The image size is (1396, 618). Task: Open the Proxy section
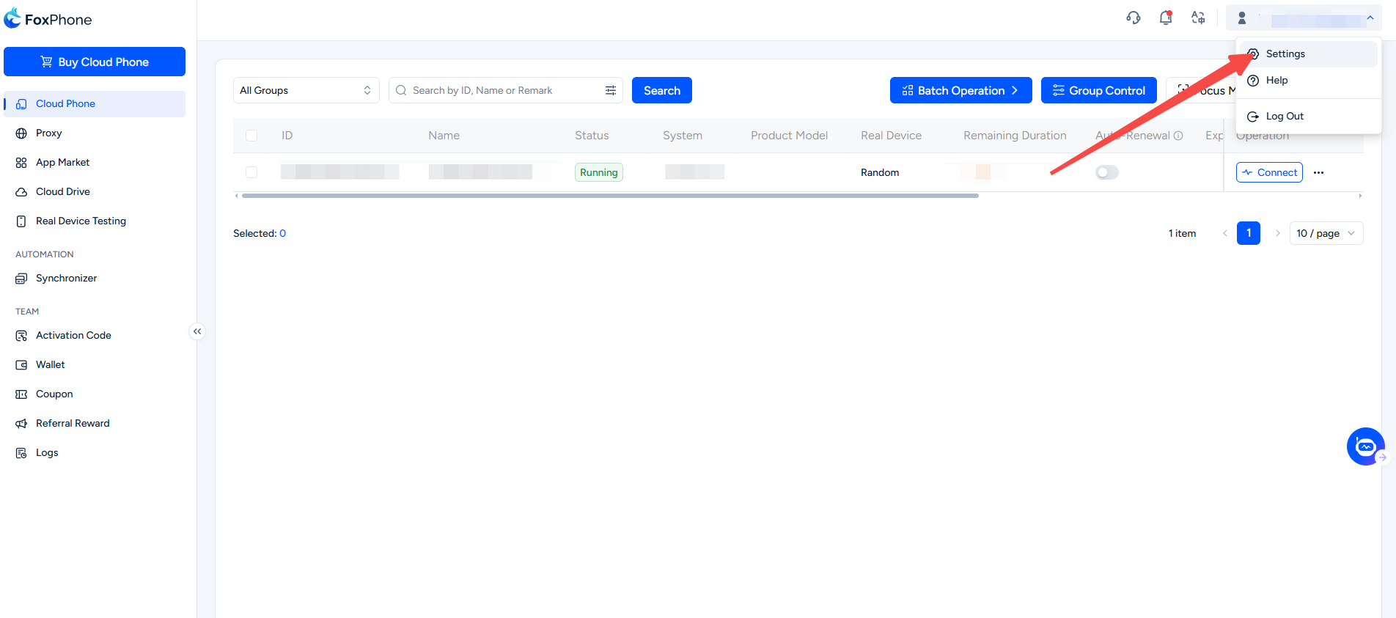click(95, 133)
